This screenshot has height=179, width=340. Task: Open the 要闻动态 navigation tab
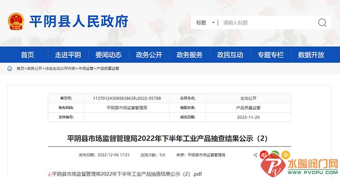tap(108, 55)
